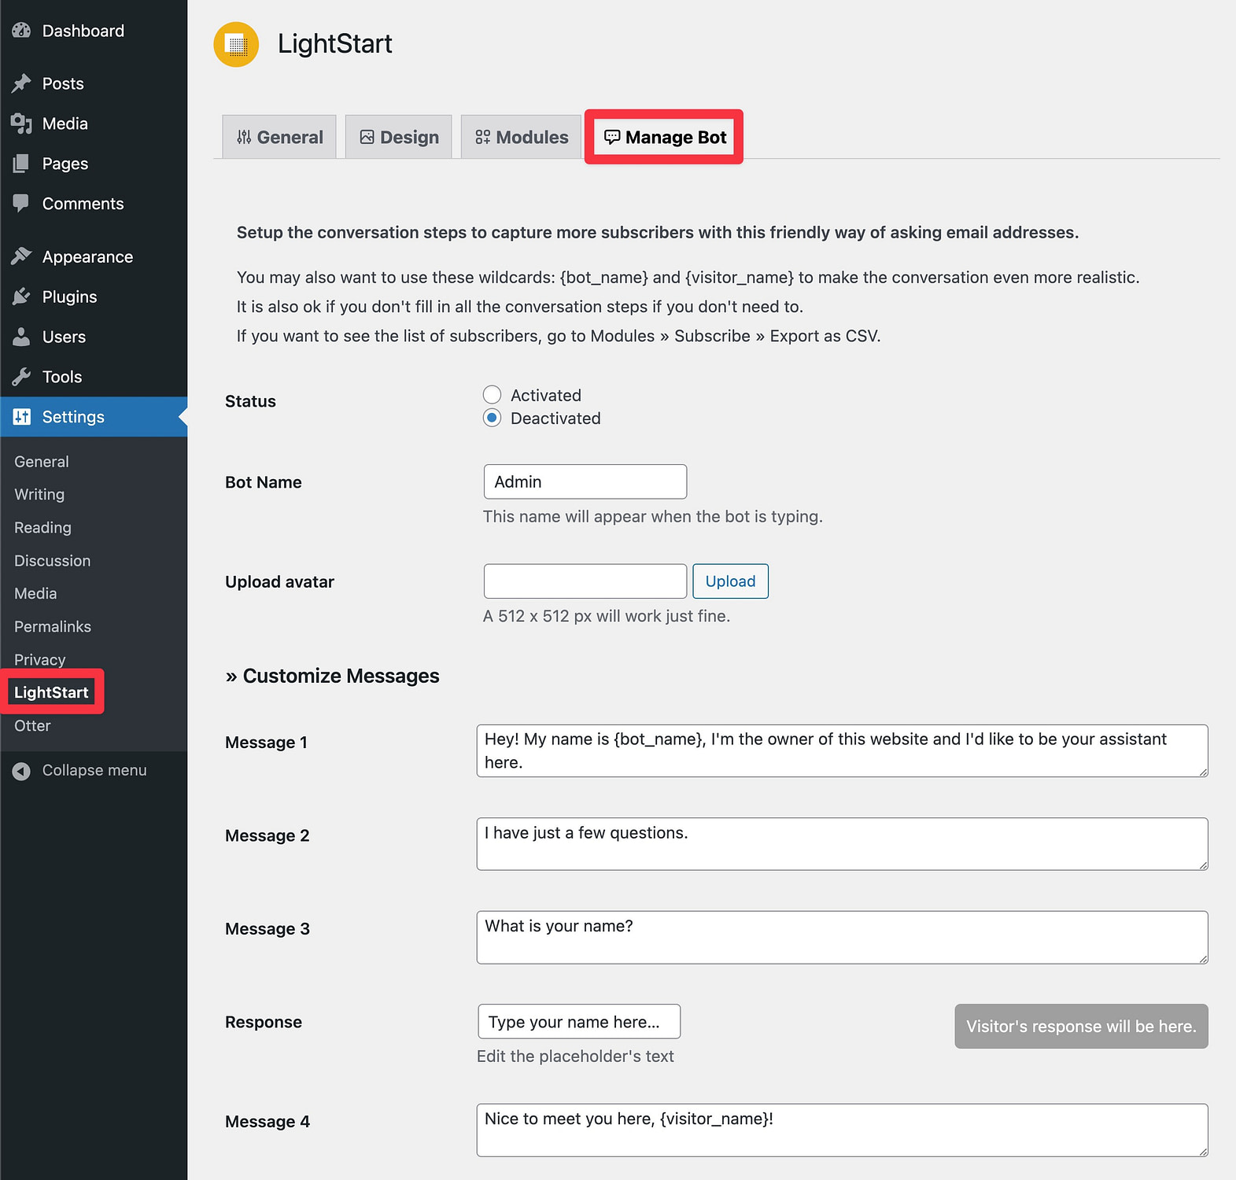Click the Response placeholder input field
Screen dimensions: 1236x1180
click(579, 1021)
